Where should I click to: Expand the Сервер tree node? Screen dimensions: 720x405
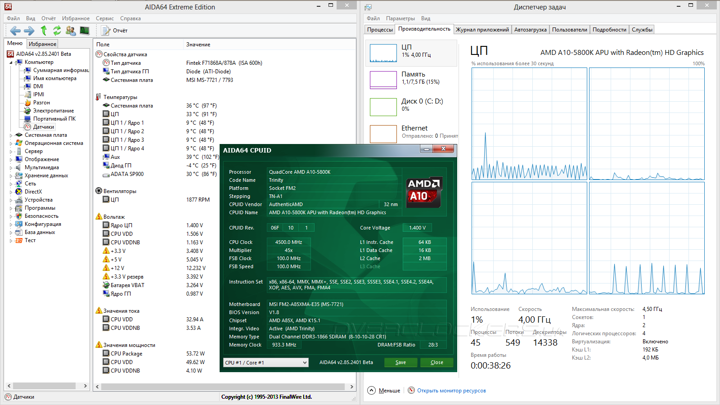click(11, 152)
